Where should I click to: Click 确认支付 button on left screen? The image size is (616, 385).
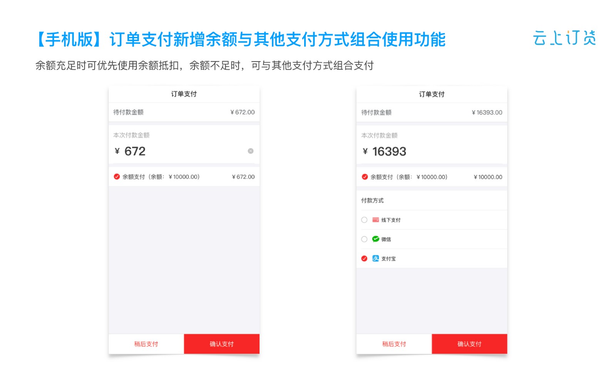(222, 344)
